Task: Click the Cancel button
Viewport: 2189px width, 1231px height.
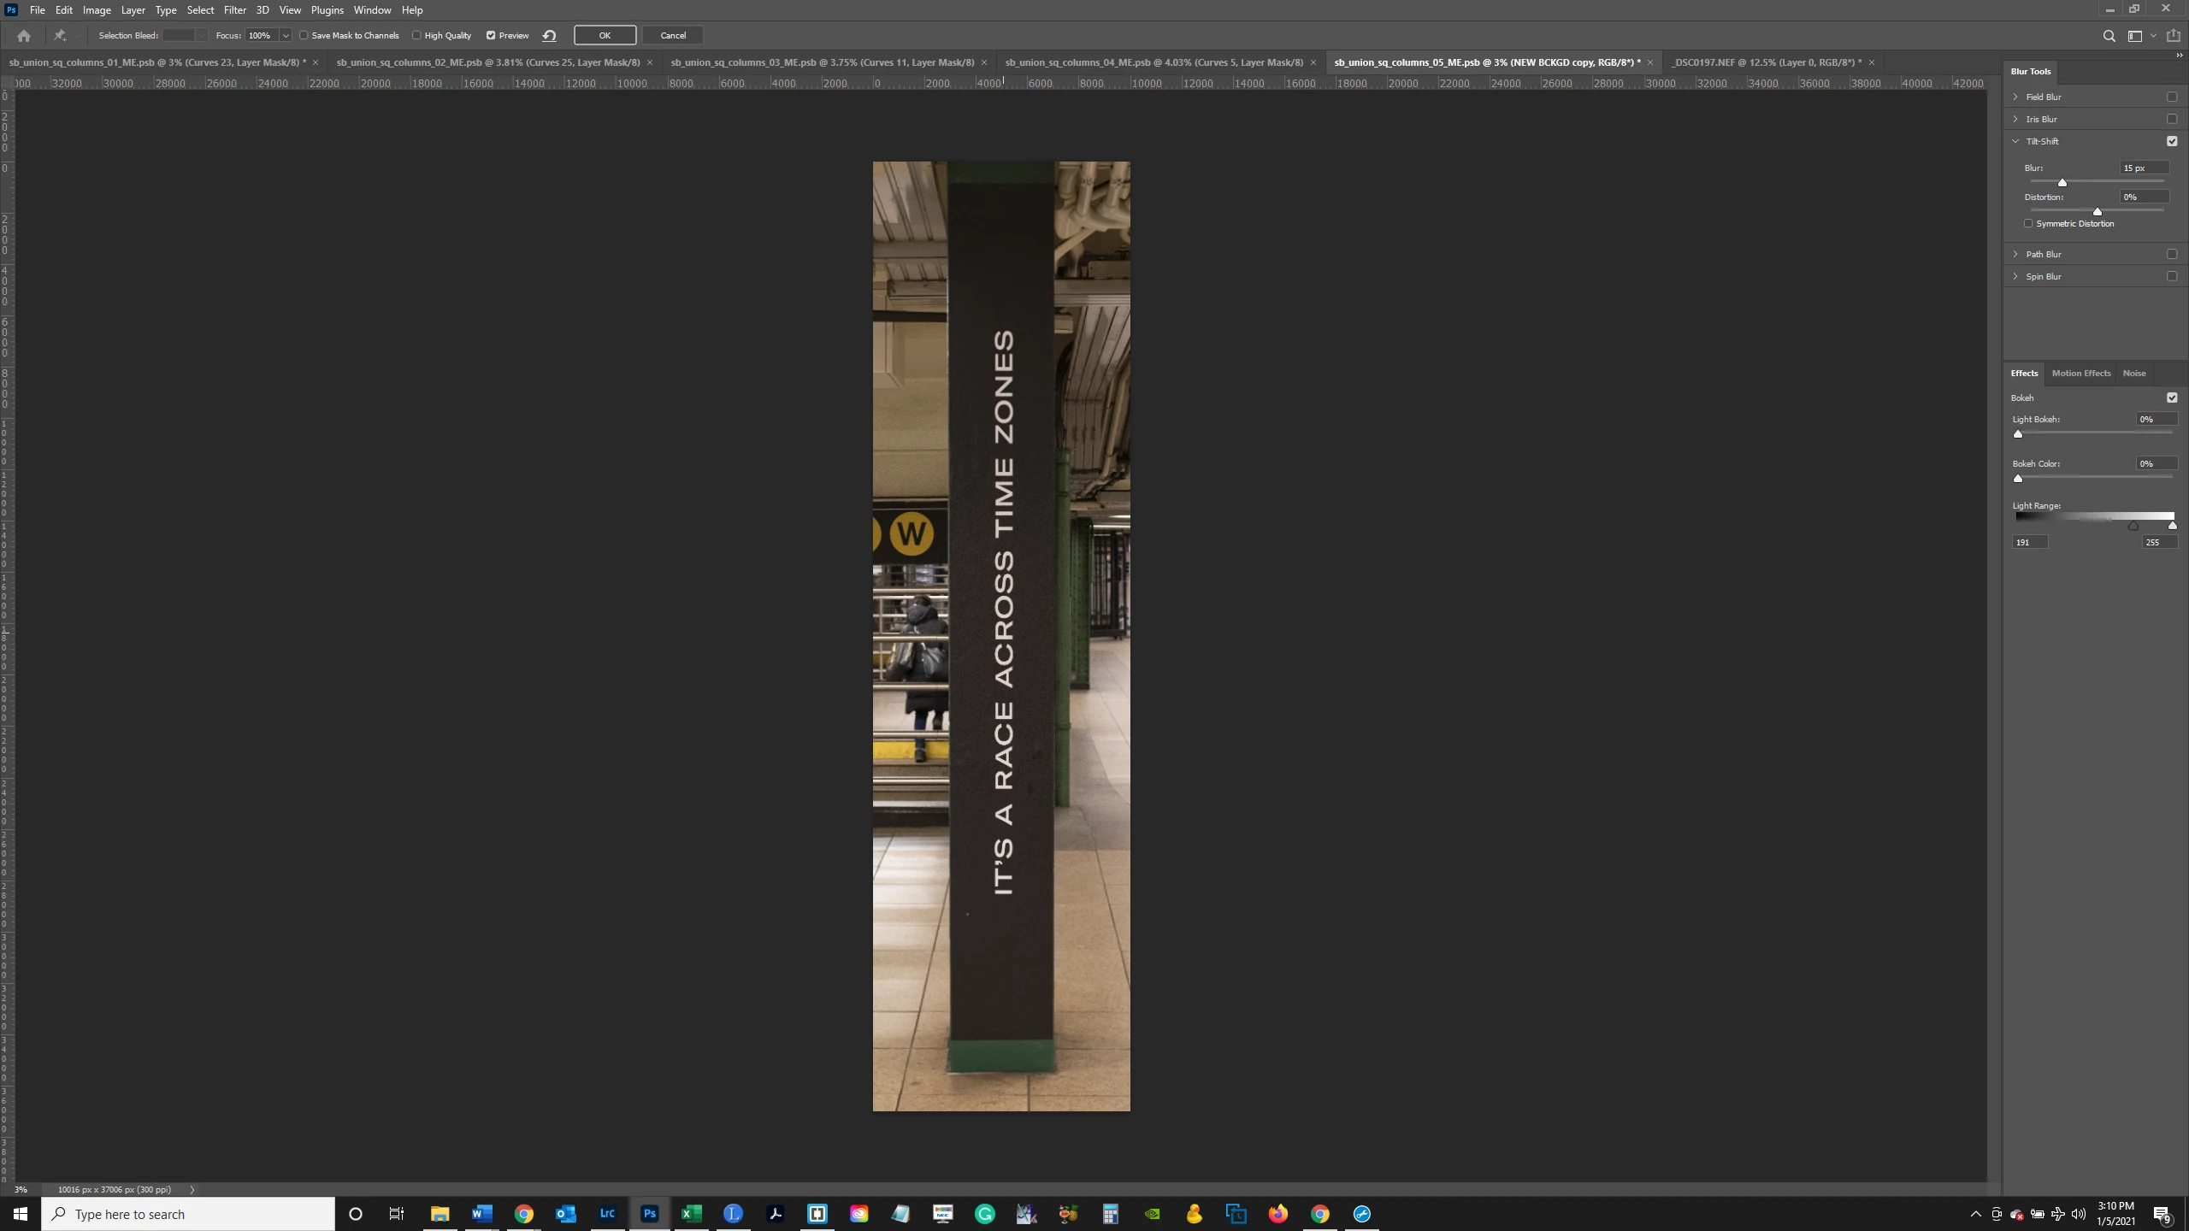Action: [673, 36]
